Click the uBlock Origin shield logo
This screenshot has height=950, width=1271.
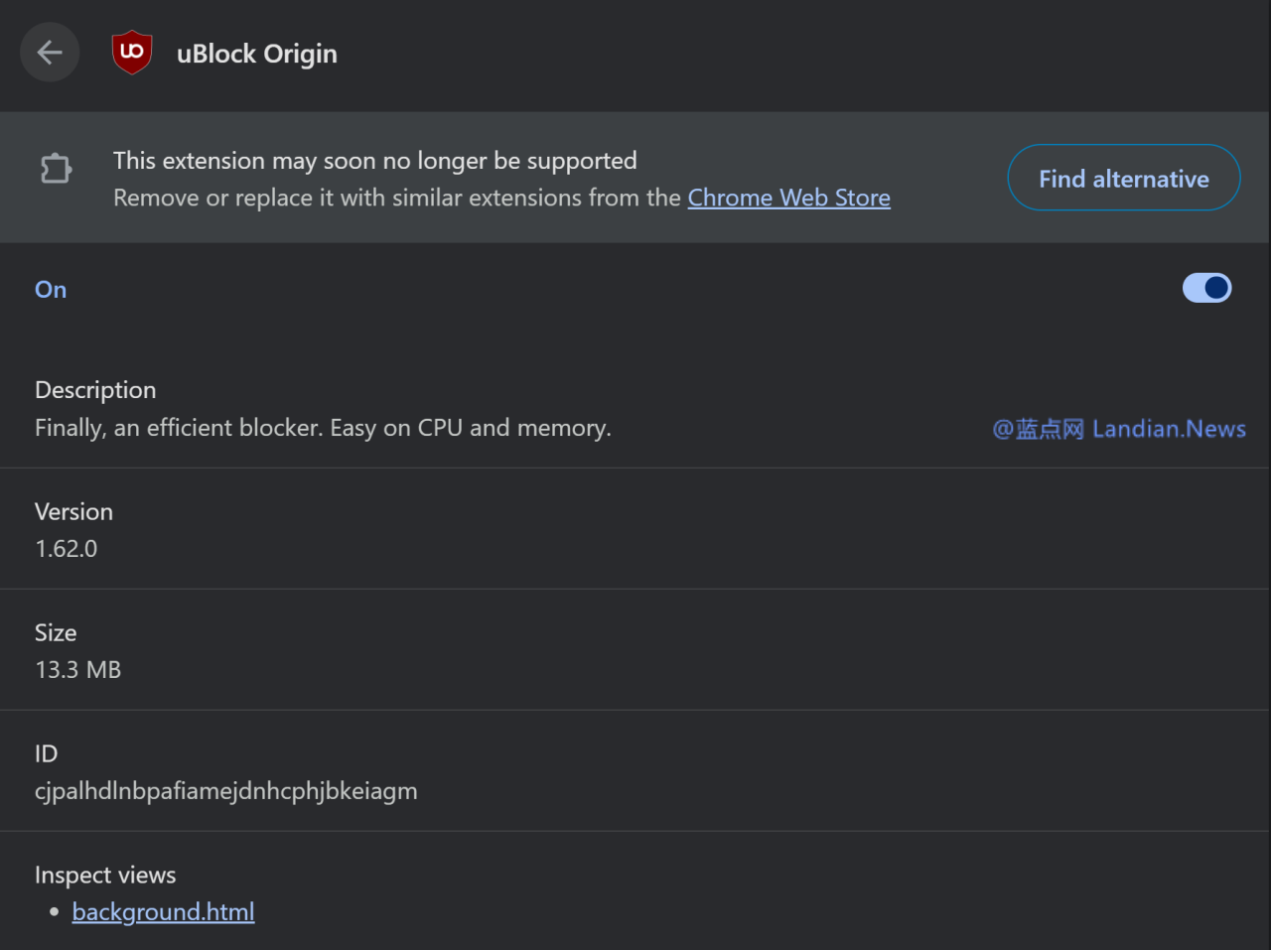coord(132,53)
